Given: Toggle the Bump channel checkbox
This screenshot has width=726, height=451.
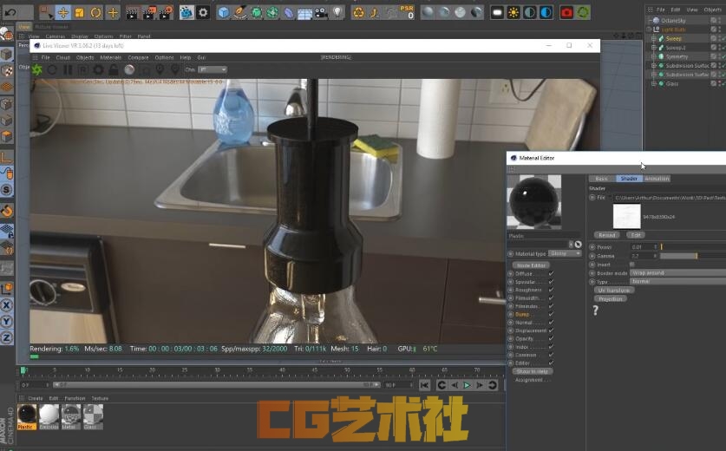Looking at the screenshot, I should tap(551, 315).
